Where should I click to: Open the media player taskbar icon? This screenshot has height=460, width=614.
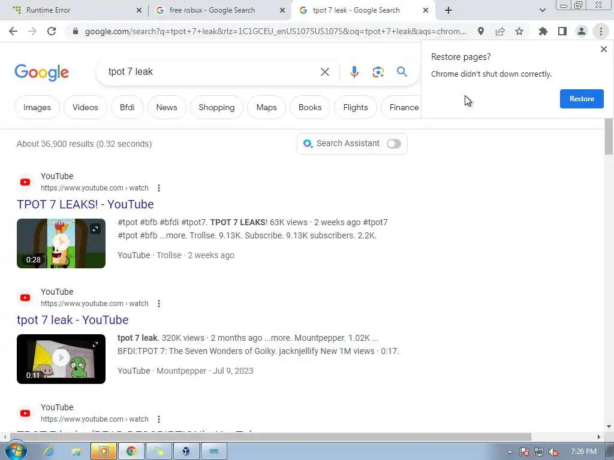[x=103, y=452]
